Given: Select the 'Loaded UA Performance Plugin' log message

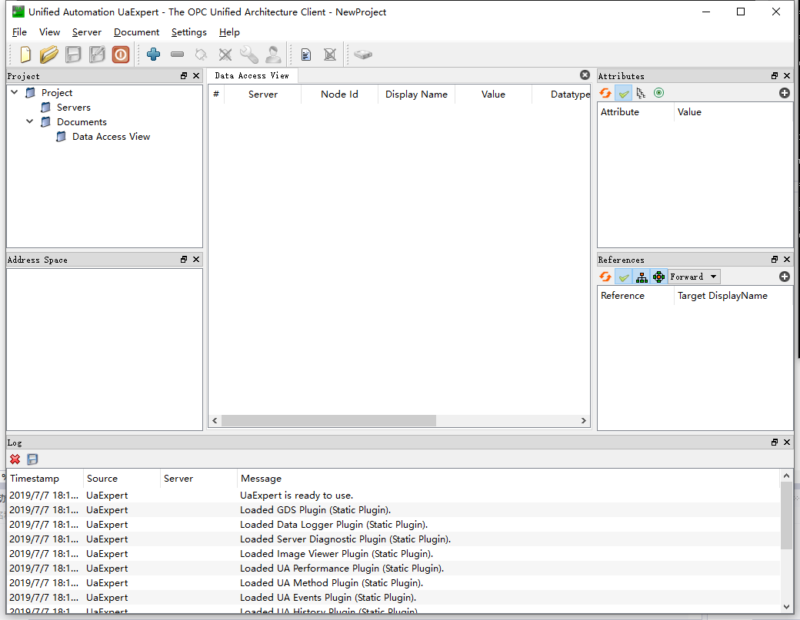Looking at the screenshot, I should (342, 568).
